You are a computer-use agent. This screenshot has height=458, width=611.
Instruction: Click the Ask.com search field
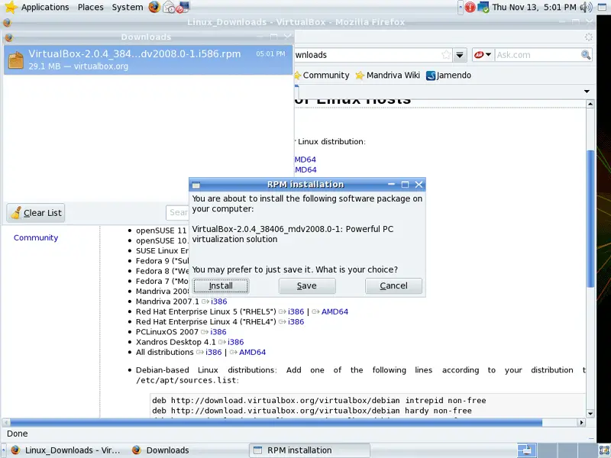[x=538, y=55]
